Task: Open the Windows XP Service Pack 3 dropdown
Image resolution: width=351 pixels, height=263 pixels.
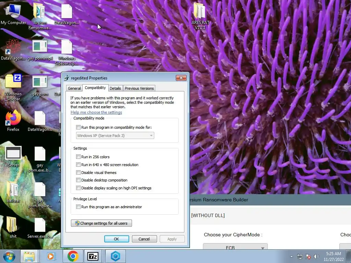Action: (x=115, y=136)
